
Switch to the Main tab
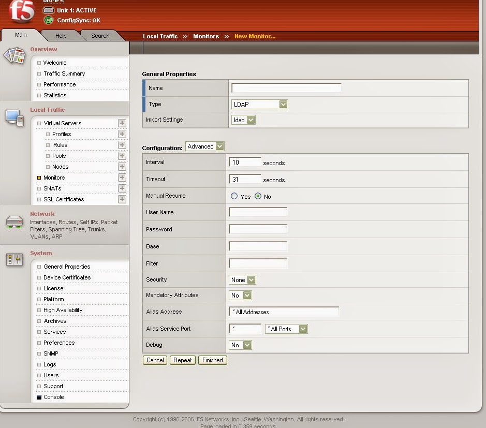click(21, 35)
